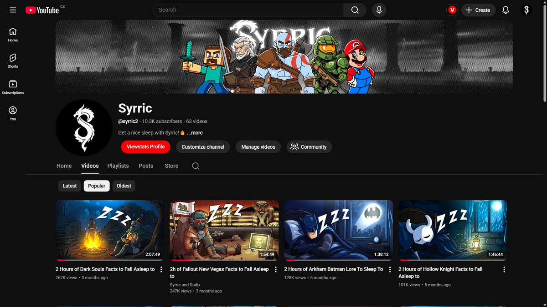Click the 1:54:49 duration badge

267,255
